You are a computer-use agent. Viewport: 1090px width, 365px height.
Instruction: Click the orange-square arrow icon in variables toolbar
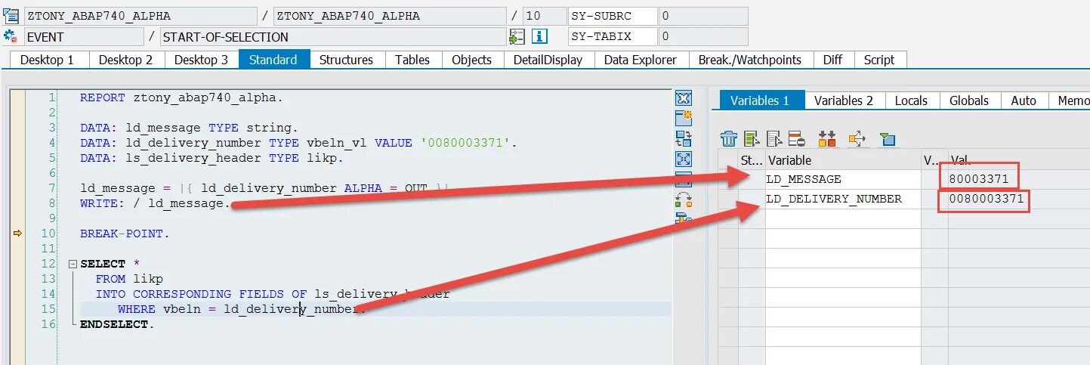tap(857, 138)
